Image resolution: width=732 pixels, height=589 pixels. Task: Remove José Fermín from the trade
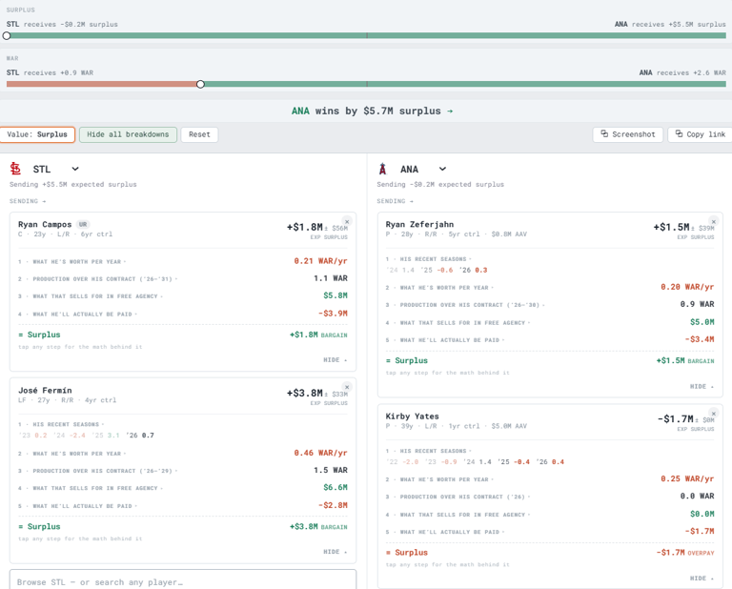pos(347,387)
